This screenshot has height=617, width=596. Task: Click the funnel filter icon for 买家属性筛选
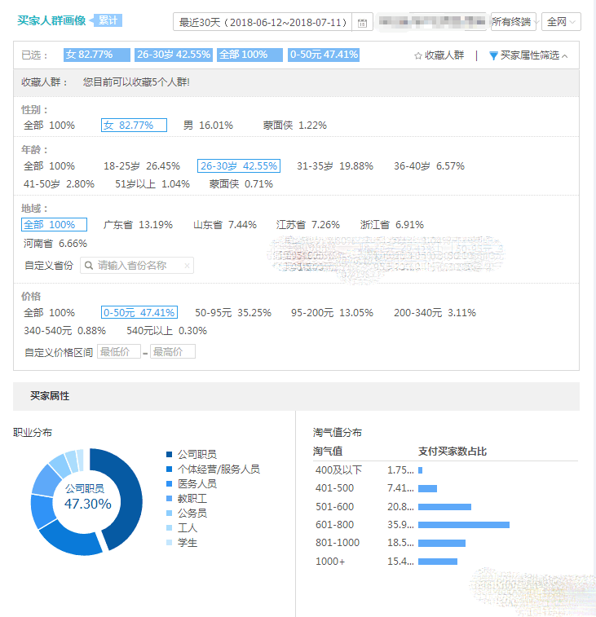pos(493,56)
